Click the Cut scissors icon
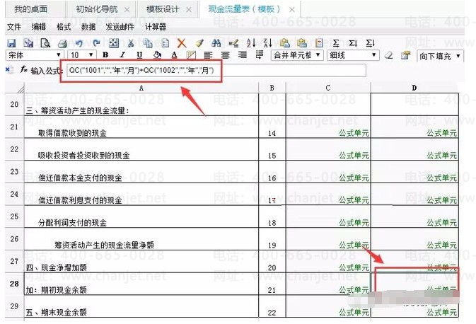 131,43
